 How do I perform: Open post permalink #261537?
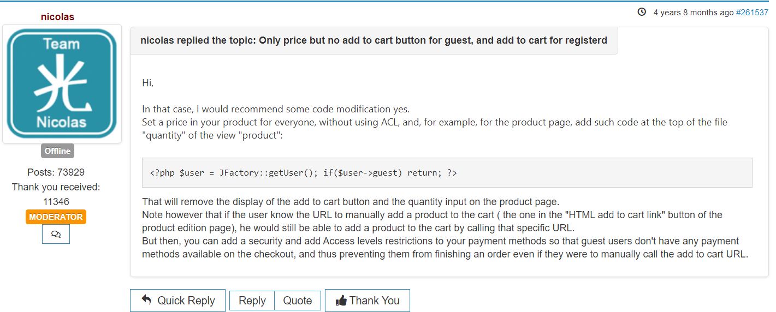(x=752, y=13)
